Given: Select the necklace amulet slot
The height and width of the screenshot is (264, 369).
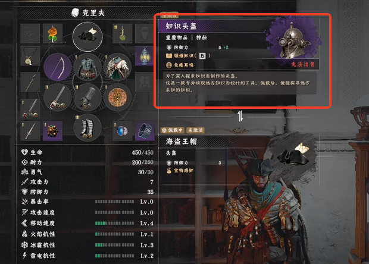Looking at the screenshot, I should coord(30,56).
